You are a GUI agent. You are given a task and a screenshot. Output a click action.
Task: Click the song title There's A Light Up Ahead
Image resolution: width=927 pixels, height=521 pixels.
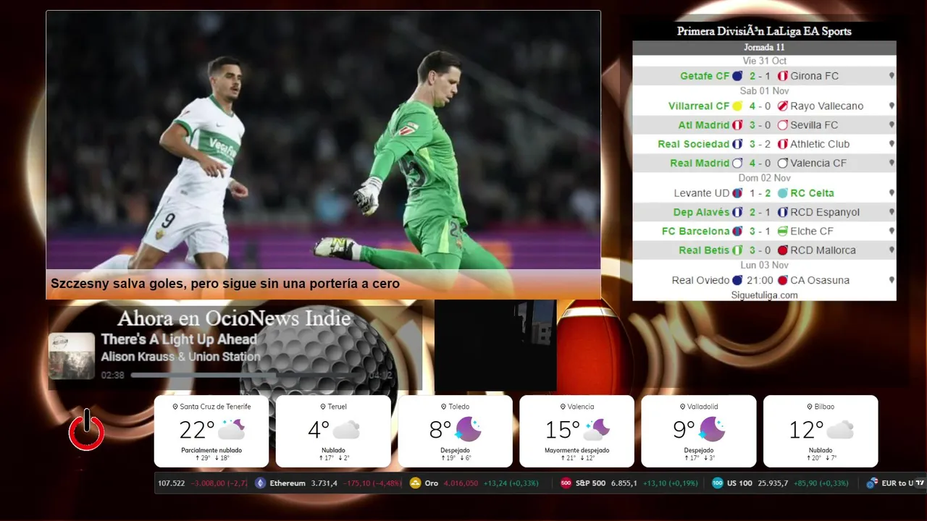coord(179,339)
